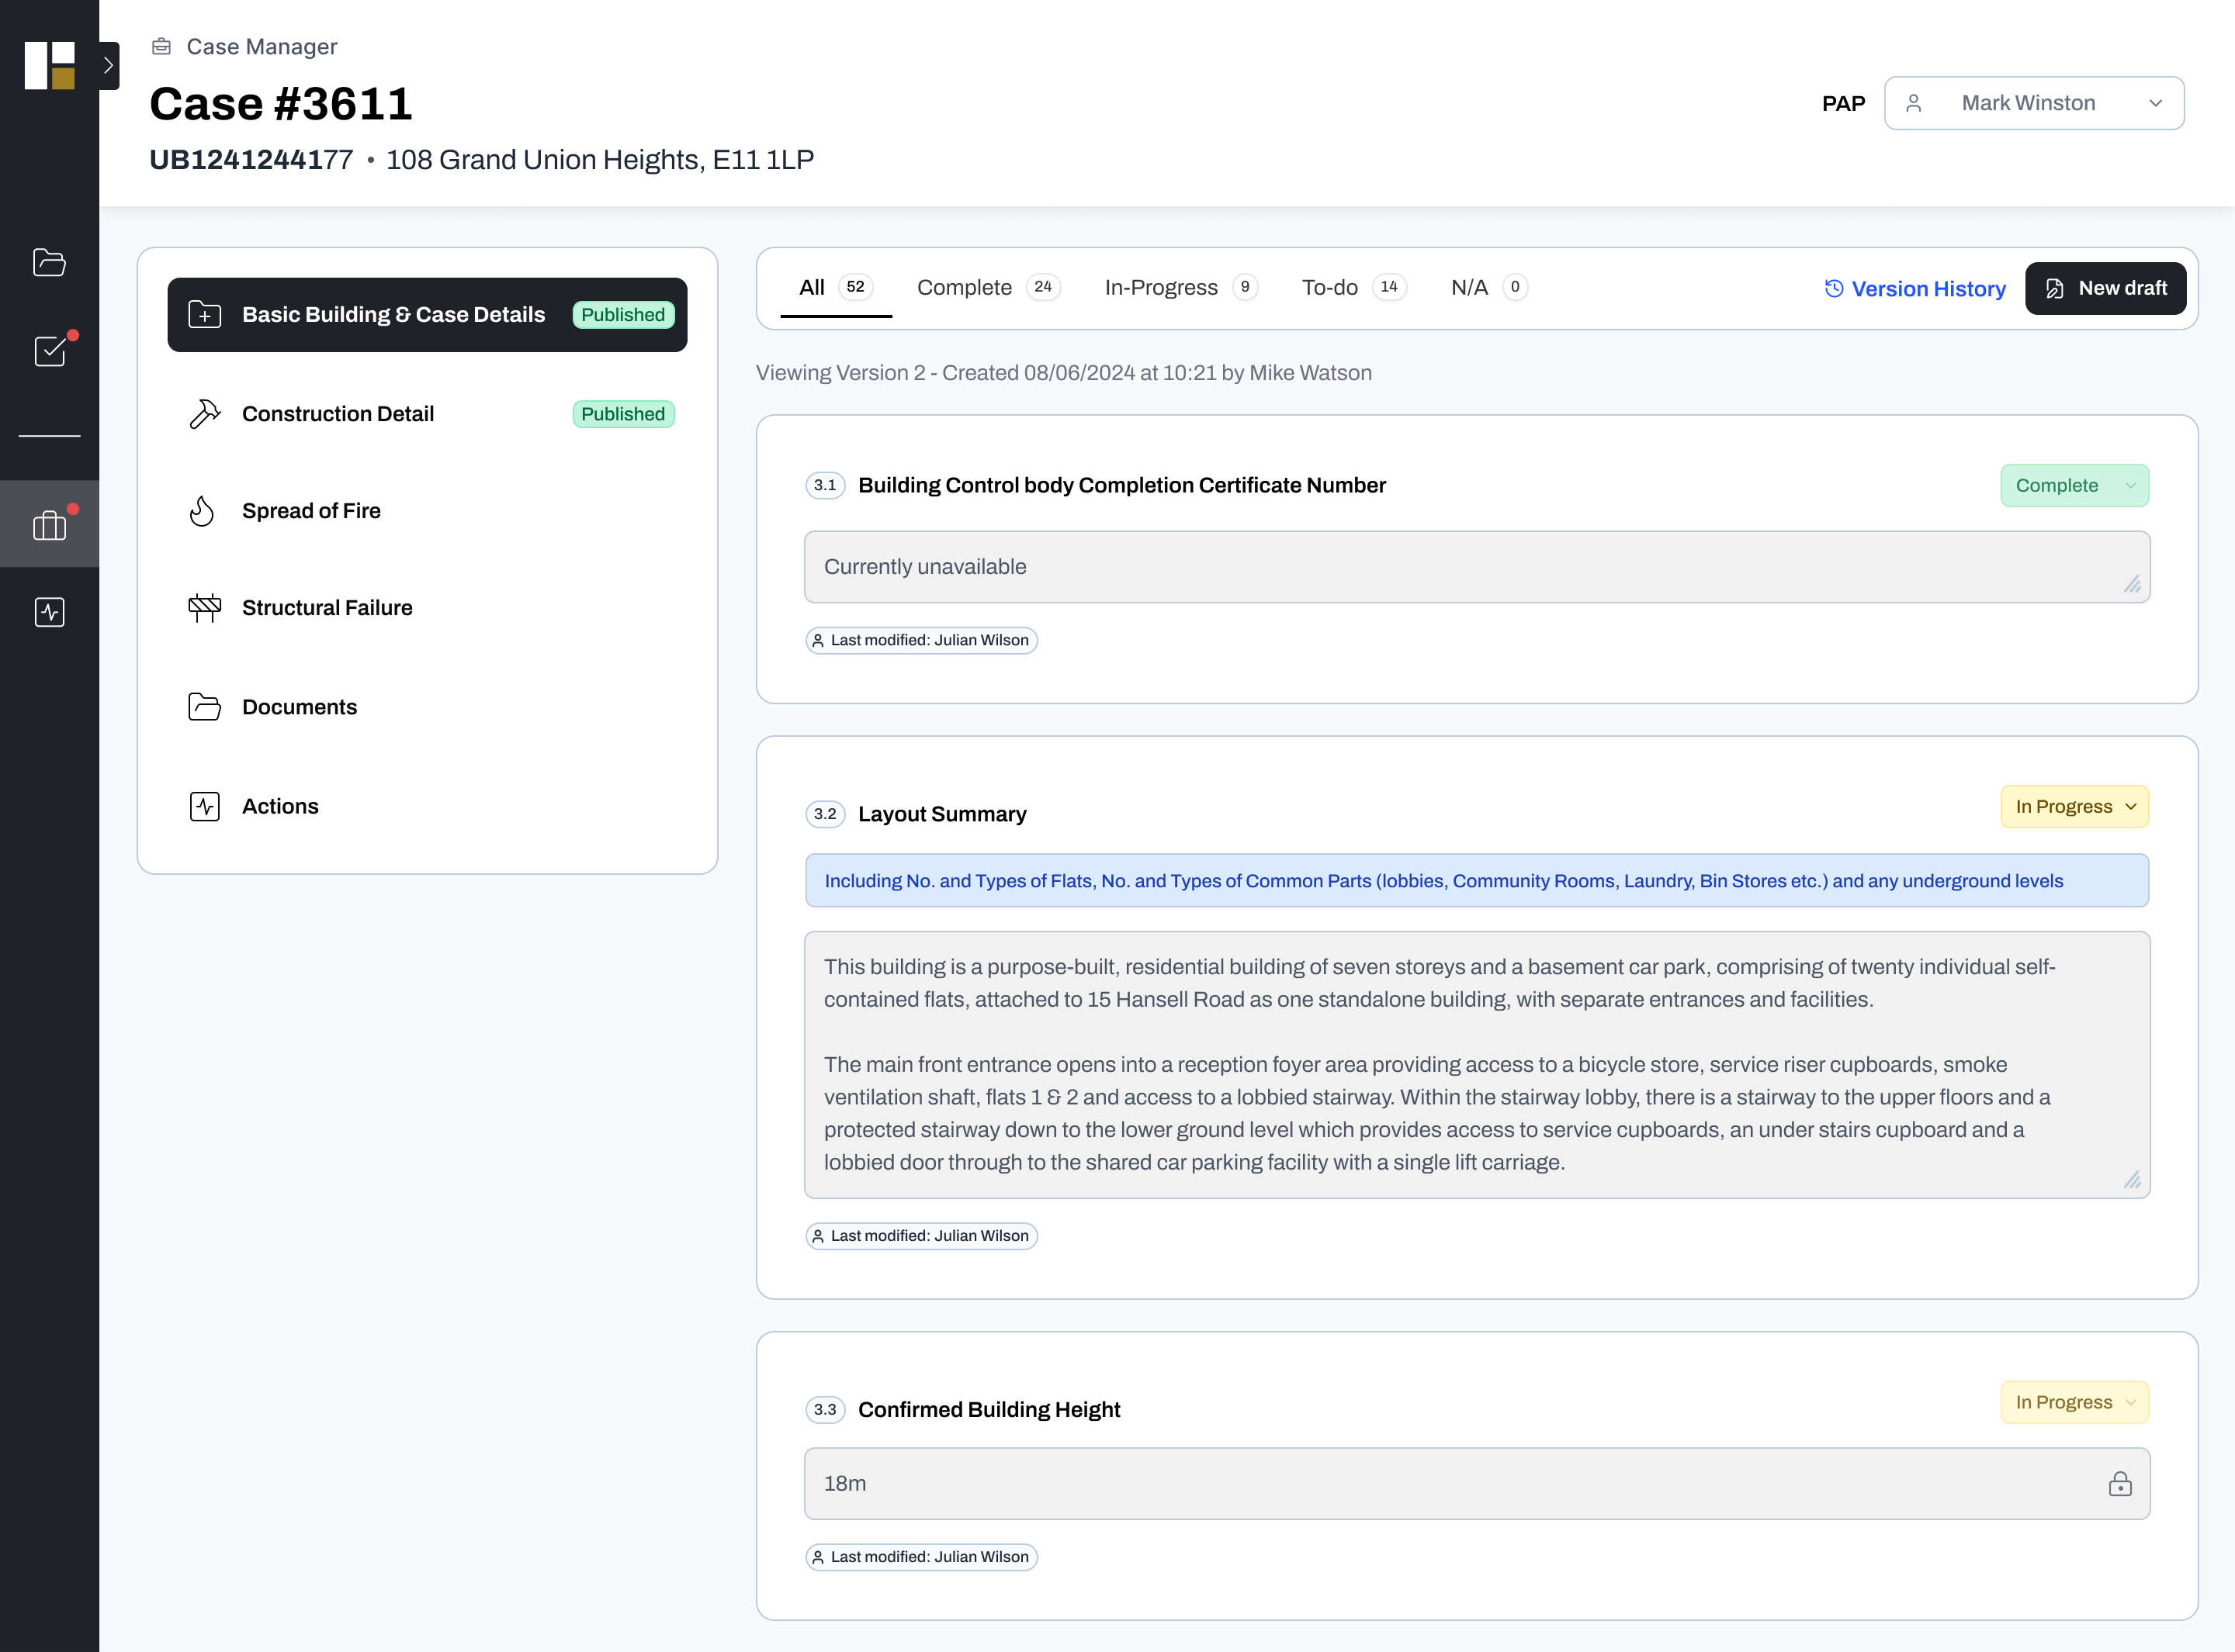2235x1652 pixels.
Task: Click the blue Layout Summary hint banner
Action: click(x=1477, y=881)
